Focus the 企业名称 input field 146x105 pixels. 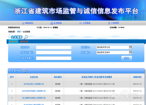54,47
